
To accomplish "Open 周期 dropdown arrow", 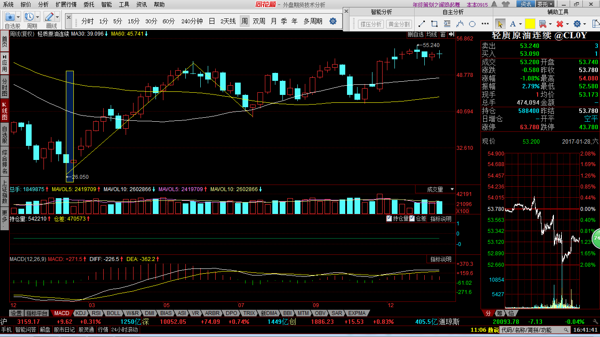I will tap(38, 17).
